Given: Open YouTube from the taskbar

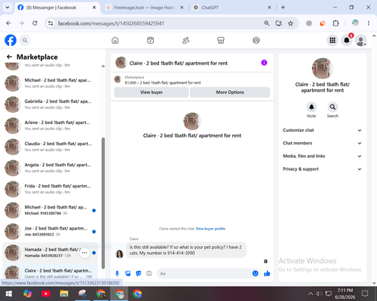Looking at the screenshot, I should (x=46, y=293).
